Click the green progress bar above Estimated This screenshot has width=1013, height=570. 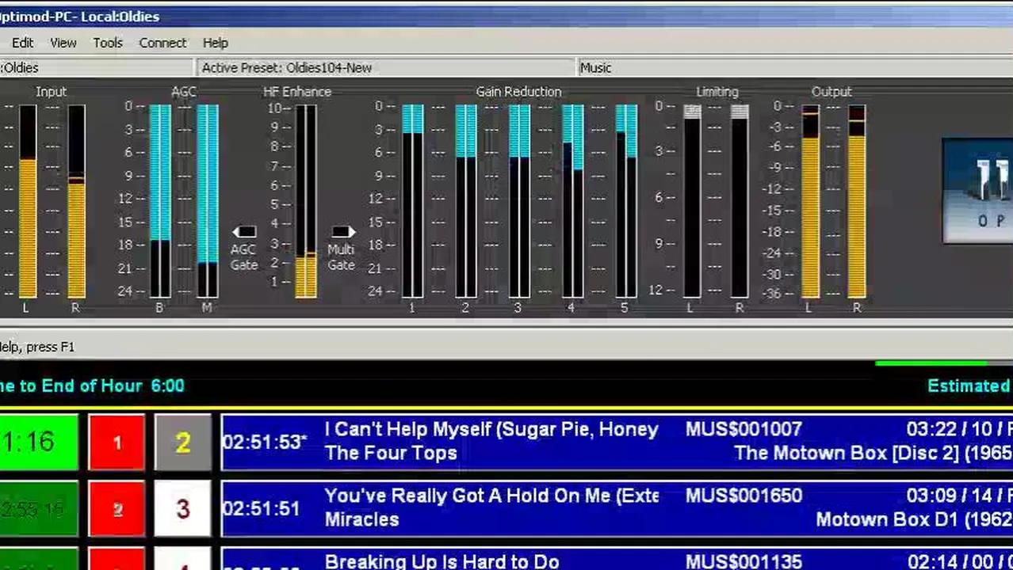tap(932, 363)
